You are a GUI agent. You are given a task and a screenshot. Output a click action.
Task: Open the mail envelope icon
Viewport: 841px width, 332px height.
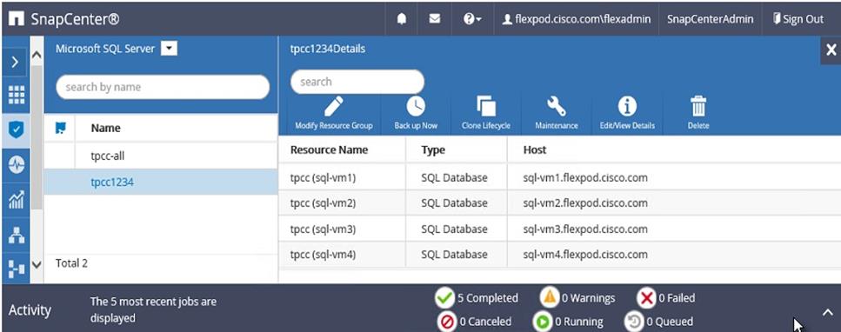coord(435,19)
